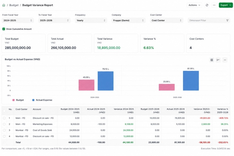Change the Frequency dropdown showing Yearly
The height and width of the screenshot is (156, 234).
point(91,20)
